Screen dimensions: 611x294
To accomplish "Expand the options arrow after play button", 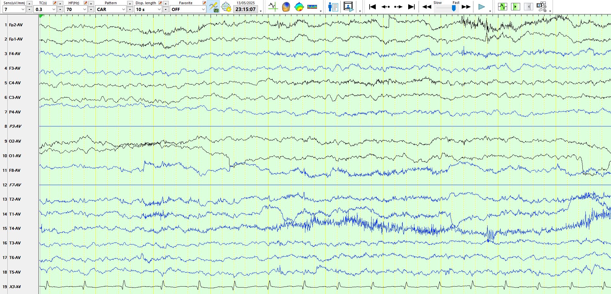I will coord(490,11).
